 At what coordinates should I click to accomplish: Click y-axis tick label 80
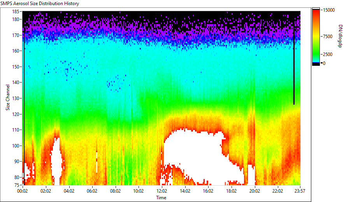[x=17, y=177]
